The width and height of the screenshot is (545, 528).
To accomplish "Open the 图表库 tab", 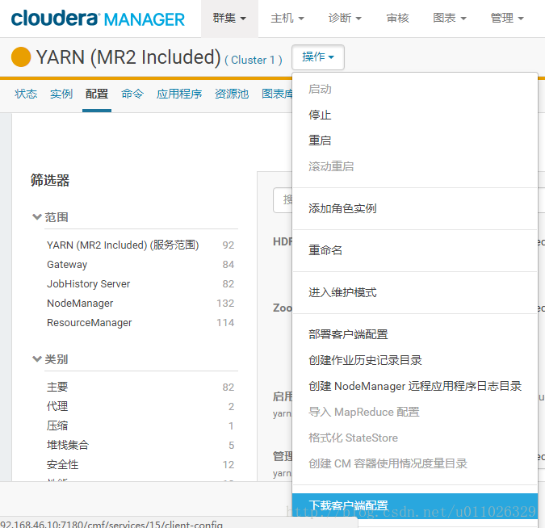I will (277, 94).
